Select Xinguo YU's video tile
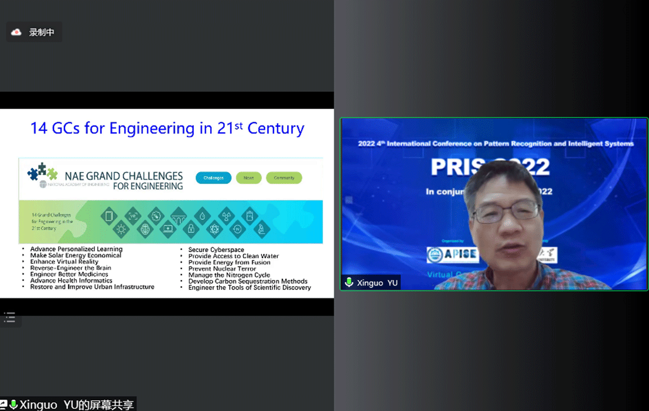This screenshot has height=411, width=649. pos(494,204)
